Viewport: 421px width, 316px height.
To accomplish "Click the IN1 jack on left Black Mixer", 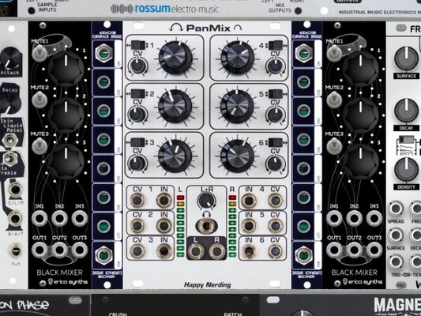I will coord(39,218).
